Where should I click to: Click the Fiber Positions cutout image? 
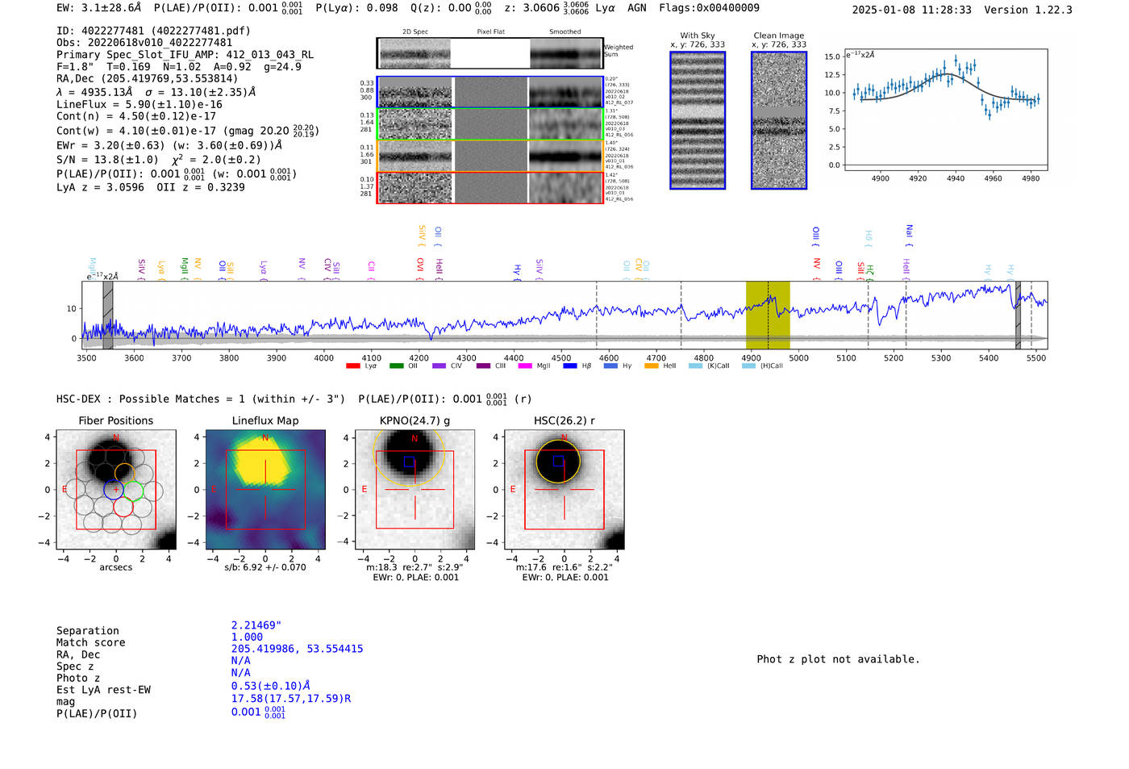[x=116, y=490]
